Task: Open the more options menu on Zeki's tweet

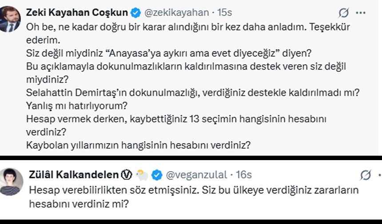Action: (x=362, y=12)
